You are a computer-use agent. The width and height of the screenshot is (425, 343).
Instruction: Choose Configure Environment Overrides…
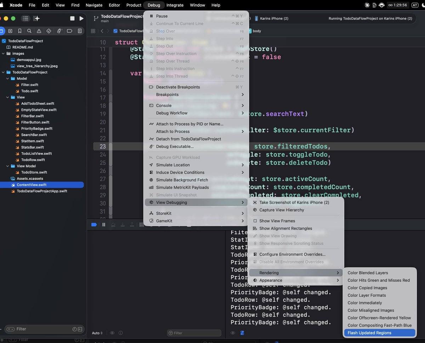tap(296, 255)
